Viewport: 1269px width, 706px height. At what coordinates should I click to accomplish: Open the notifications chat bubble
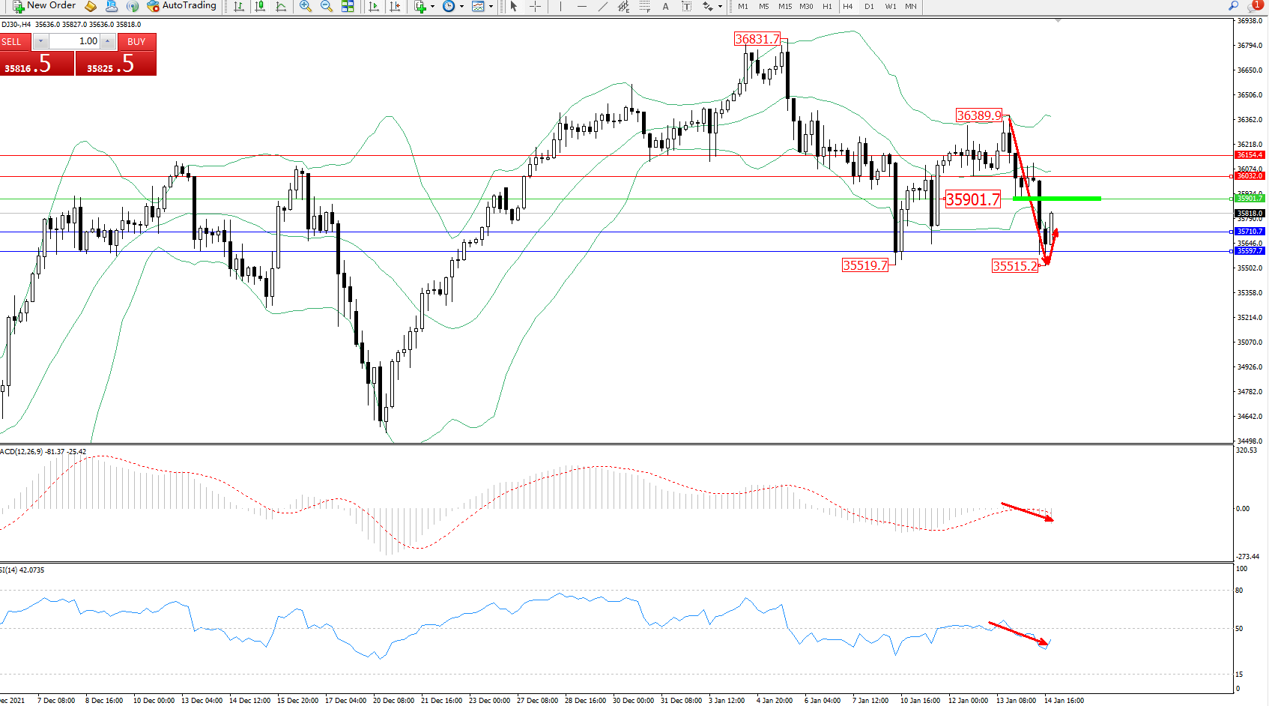(1253, 6)
